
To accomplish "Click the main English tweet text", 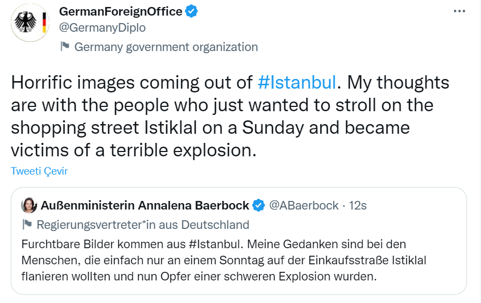I will point(230,116).
